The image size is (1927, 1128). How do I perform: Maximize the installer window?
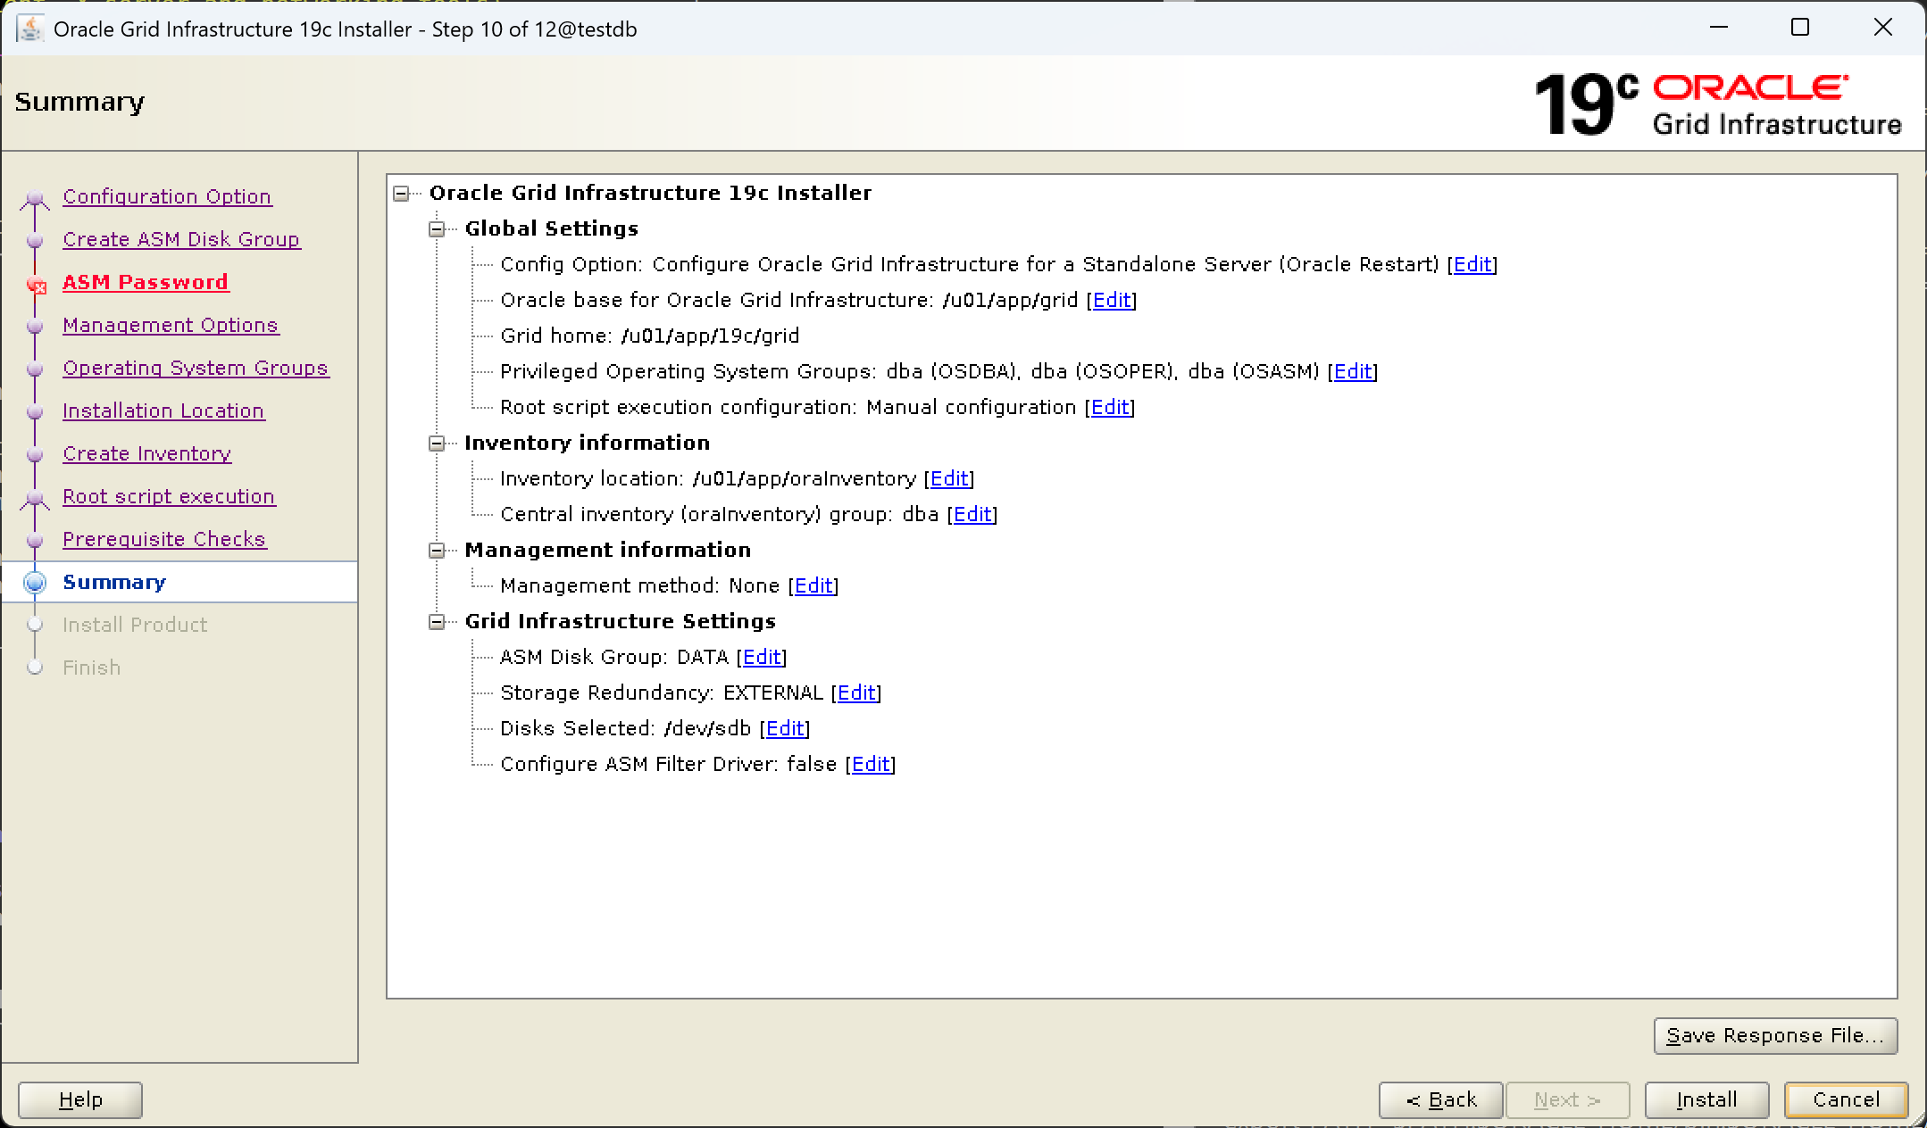(x=1800, y=28)
